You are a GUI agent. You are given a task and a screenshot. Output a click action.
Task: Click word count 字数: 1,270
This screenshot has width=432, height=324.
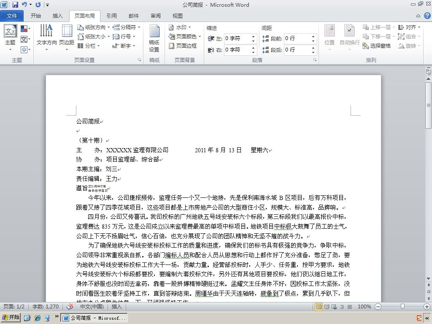click(46, 306)
